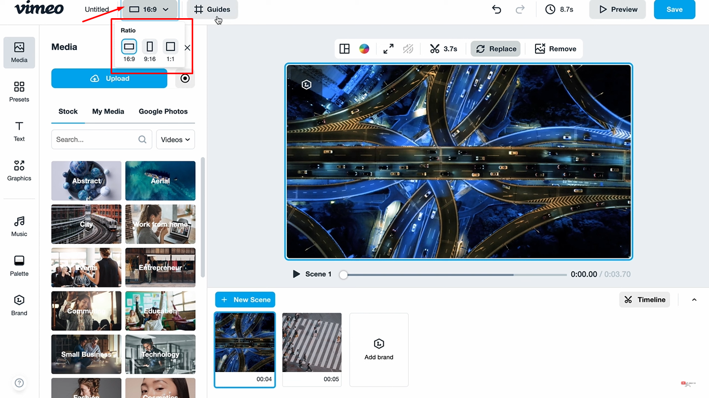Click the Replace media button
Viewport: 709px width, 398px height.
tap(496, 49)
